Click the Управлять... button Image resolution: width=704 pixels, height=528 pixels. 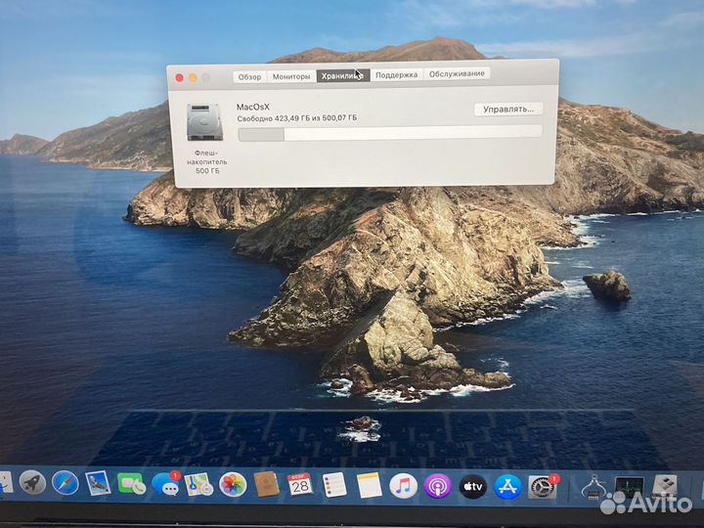tap(508, 110)
